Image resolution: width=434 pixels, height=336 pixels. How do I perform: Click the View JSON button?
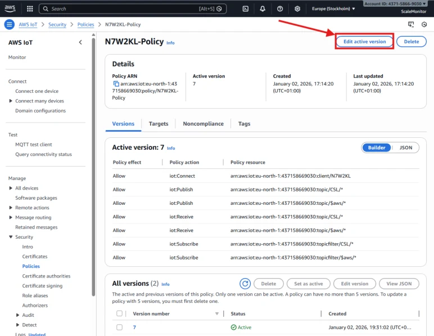pos(399,284)
